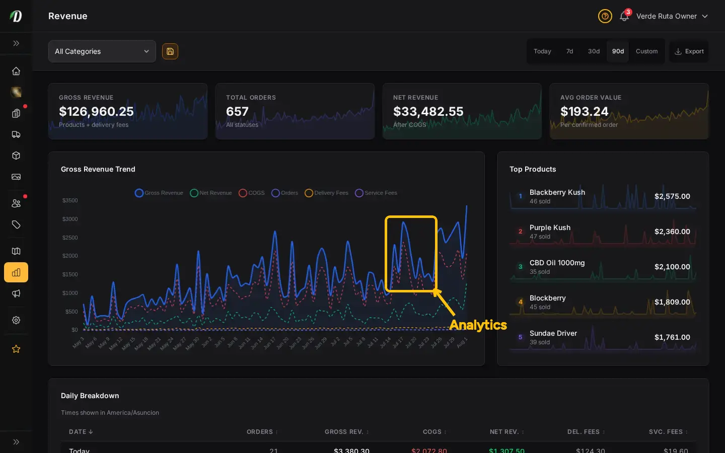Viewport: 725px width, 453px height.
Task: Choose the Custom date range
Action: pyautogui.click(x=646, y=51)
